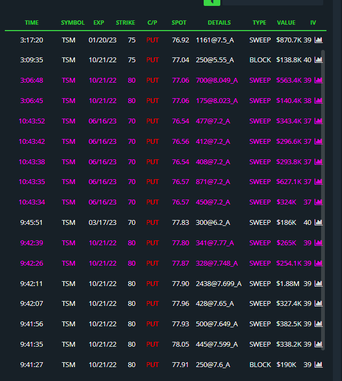Open chart icon for 10:43:34 row
The height and width of the screenshot is (381, 342).
click(x=318, y=202)
